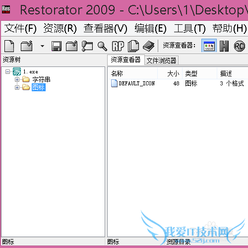Sort by the 类型 column header
The height and width of the screenshot is (248, 248).
[x=199, y=73]
